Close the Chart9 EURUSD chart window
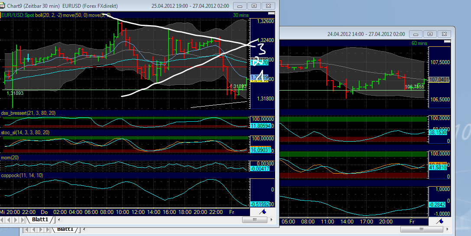Viewport: 471px width, 236px height. [x=268, y=6]
